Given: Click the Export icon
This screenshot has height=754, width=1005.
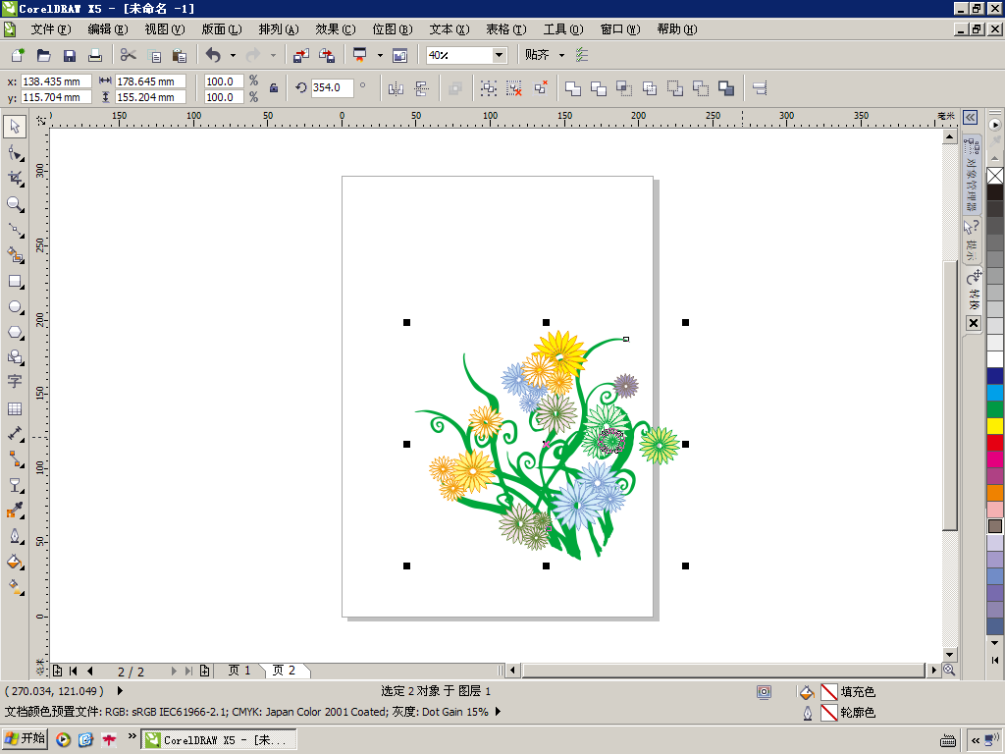Looking at the screenshot, I should click(x=327, y=55).
